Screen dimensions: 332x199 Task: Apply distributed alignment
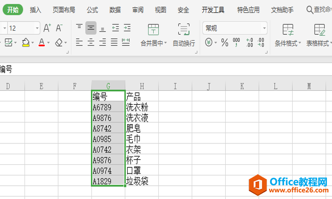pos(126,42)
